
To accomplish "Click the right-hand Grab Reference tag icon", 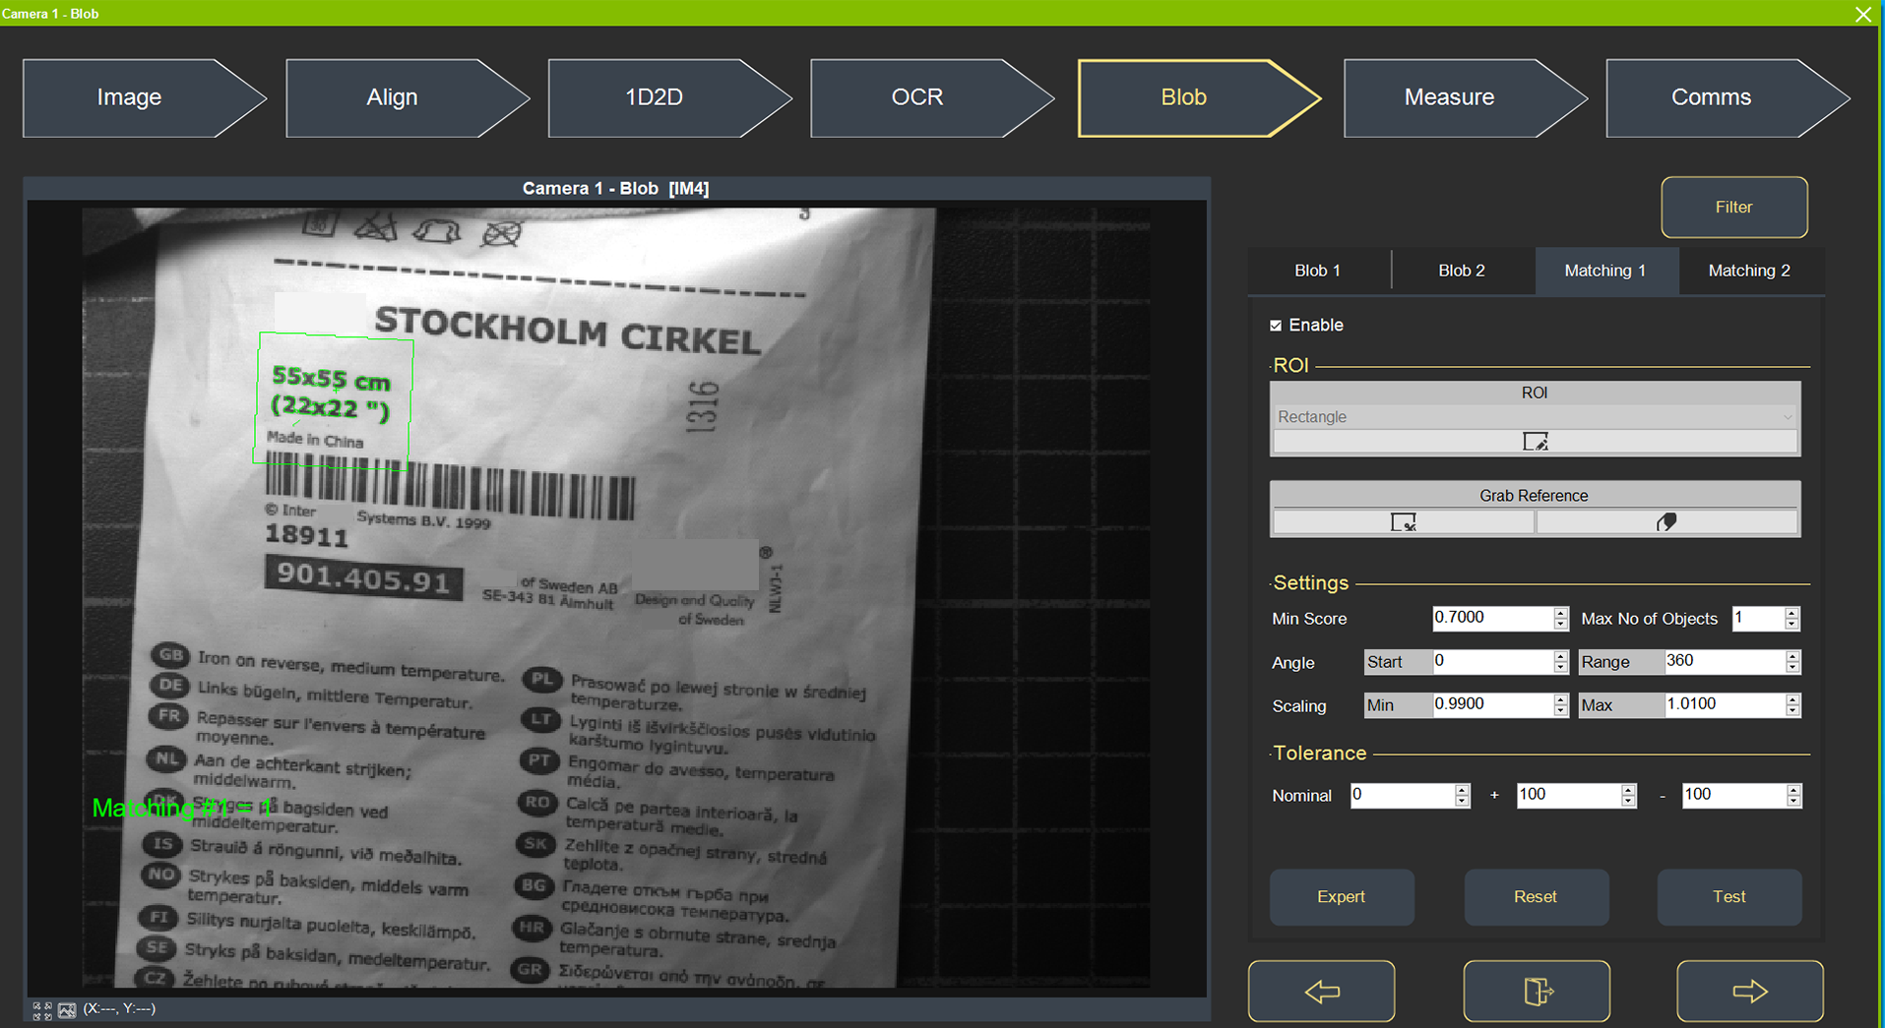I will 1666,522.
